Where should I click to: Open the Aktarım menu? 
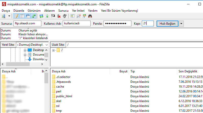(49, 11)
